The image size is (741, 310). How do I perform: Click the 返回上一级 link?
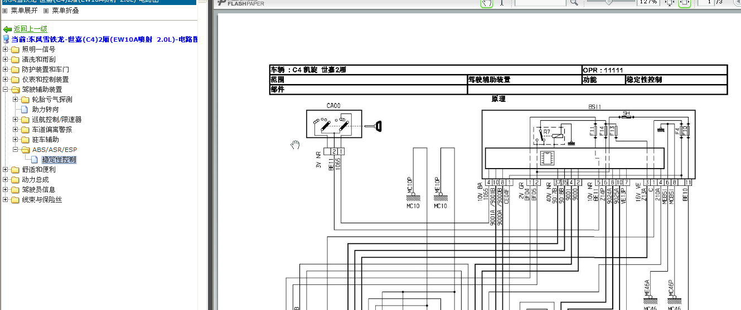point(30,29)
